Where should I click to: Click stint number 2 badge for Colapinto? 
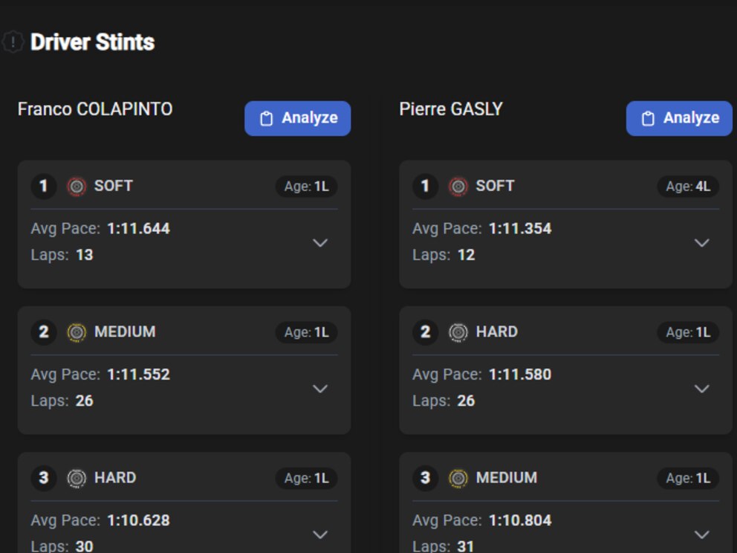(43, 332)
